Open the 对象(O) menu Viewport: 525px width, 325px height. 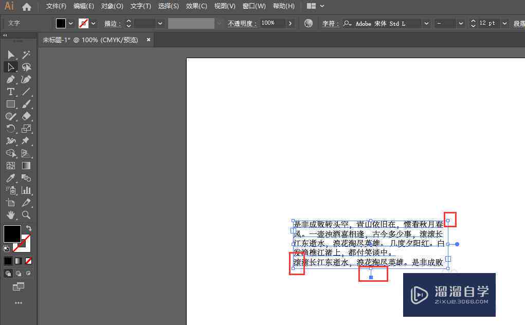click(x=112, y=6)
